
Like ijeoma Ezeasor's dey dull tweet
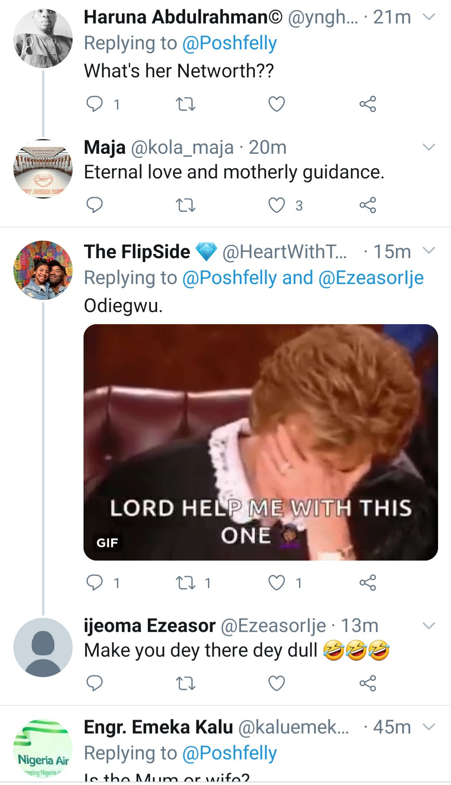[x=276, y=683]
